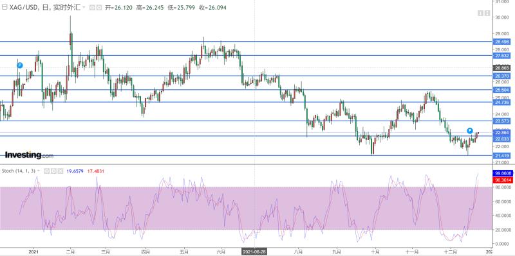Click the XAG/USD chart title text
This screenshot has height=256, width=515.
(45, 8)
